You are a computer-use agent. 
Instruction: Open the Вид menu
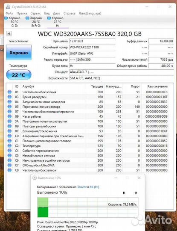pos(47,13)
